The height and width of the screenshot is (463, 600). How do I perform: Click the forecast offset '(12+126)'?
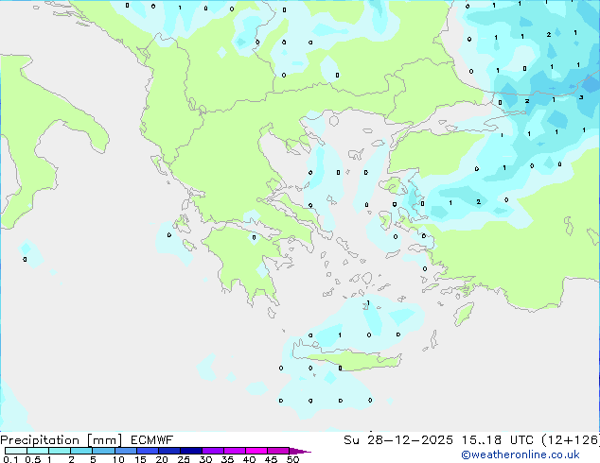[x=571, y=440]
